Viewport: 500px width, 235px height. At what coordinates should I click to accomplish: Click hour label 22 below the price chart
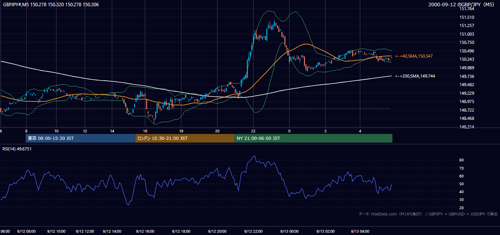pyautogui.click(x=254, y=131)
